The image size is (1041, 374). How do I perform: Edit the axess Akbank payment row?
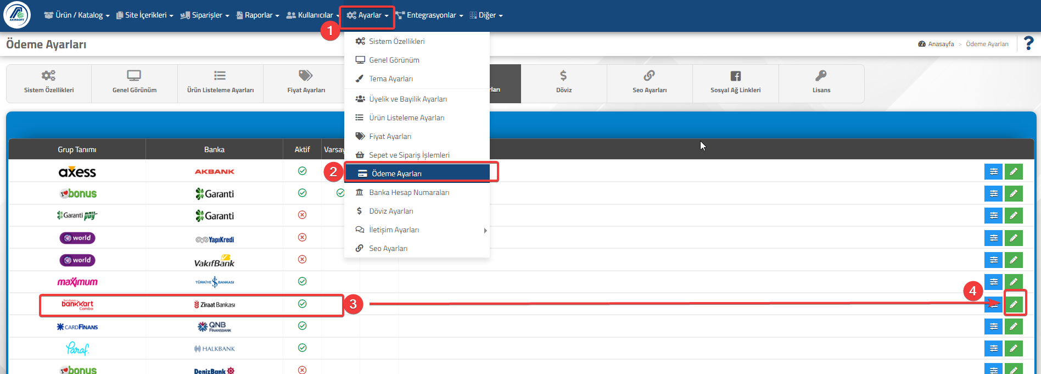(1014, 172)
